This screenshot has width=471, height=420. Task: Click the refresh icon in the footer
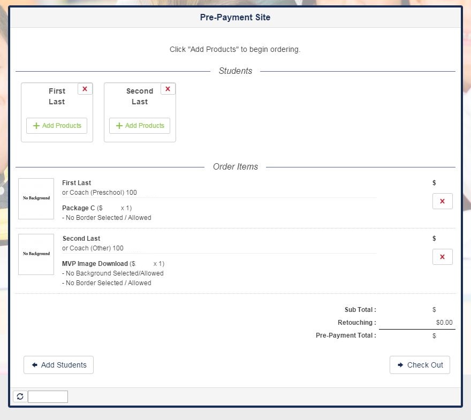(20, 396)
